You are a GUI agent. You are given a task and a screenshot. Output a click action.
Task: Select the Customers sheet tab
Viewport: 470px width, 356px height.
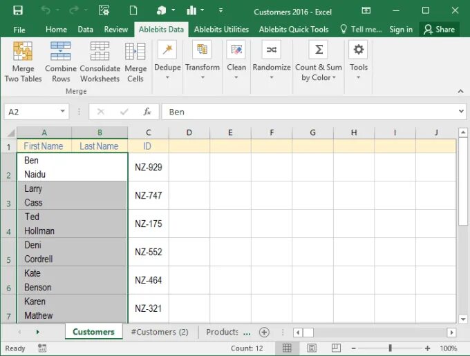pos(93,332)
